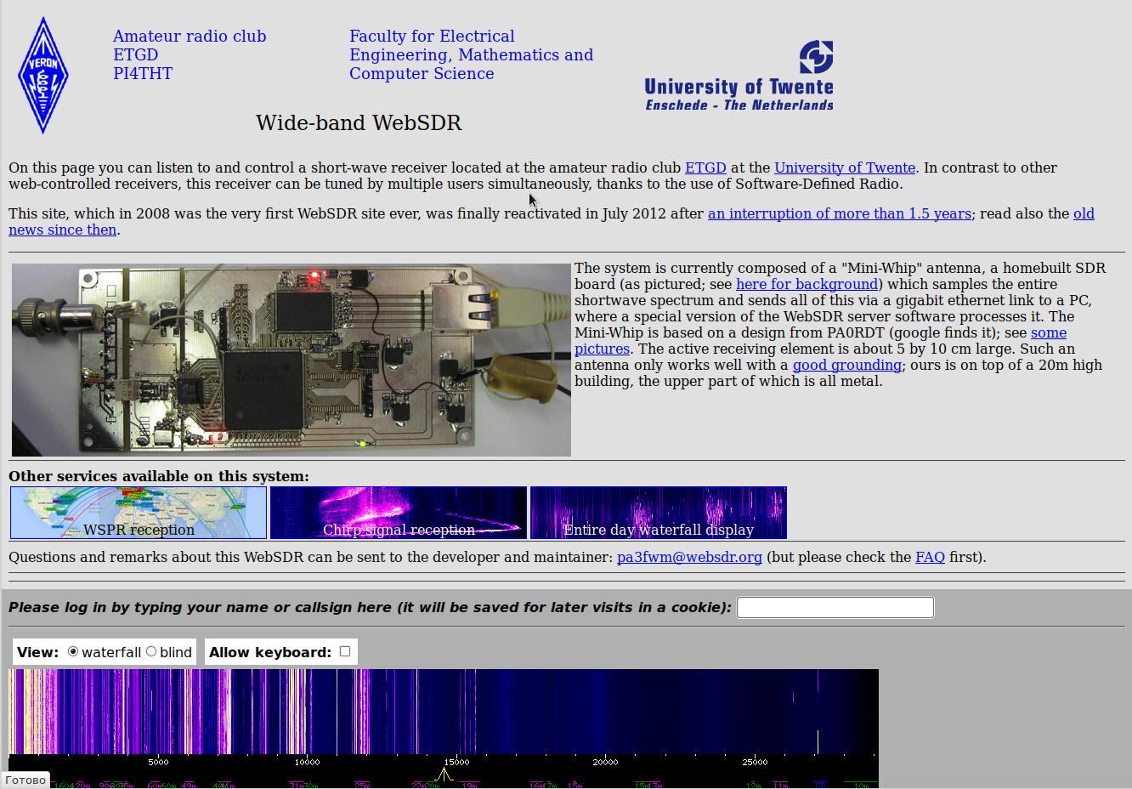Open the Entire day waterfall display thumbnail
The height and width of the screenshot is (789, 1132).
click(x=659, y=513)
